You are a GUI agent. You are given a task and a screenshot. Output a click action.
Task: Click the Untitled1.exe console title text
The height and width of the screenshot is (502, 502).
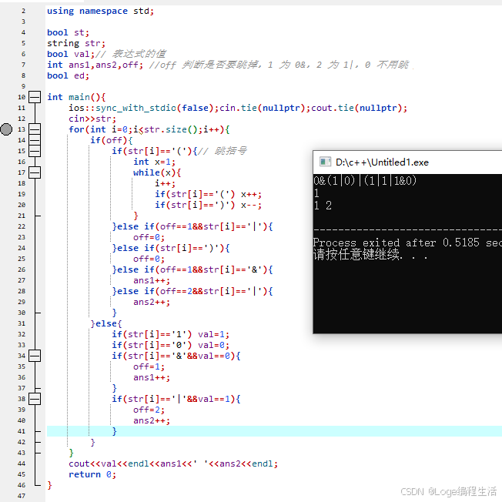click(382, 162)
